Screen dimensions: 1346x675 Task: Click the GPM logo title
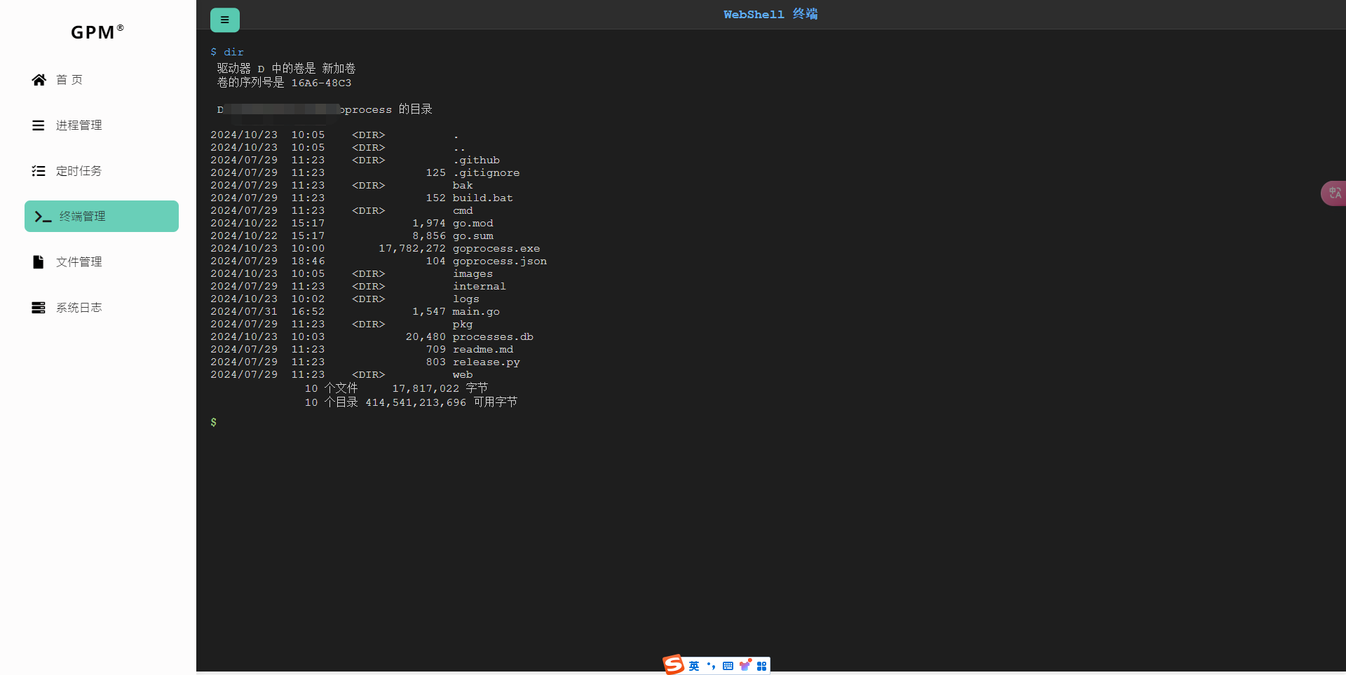pos(97,32)
